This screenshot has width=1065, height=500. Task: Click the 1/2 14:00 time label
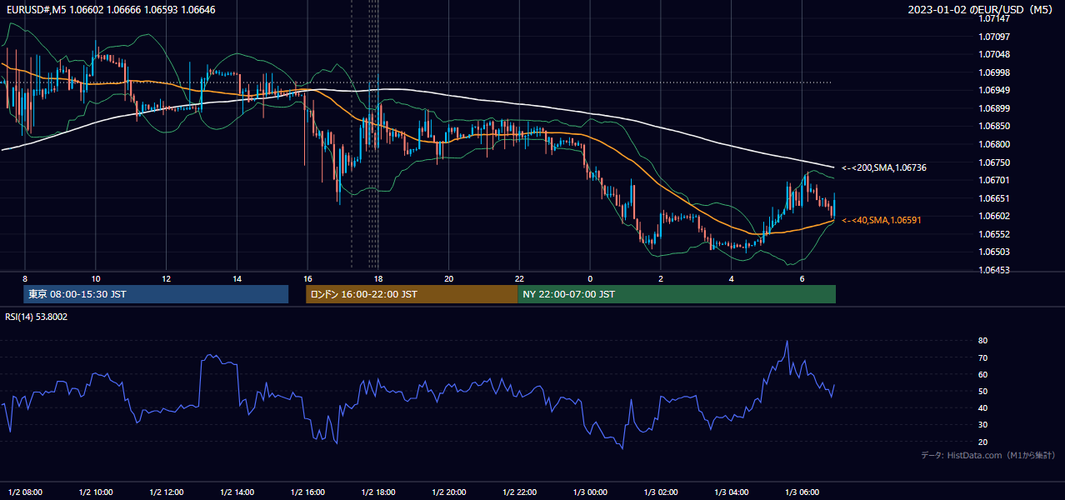pyautogui.click(x=237, y=492)
